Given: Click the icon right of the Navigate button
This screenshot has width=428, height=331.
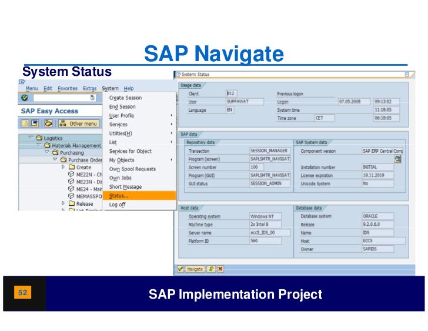Looking at the screenshot, I should [x=211, y=269].
